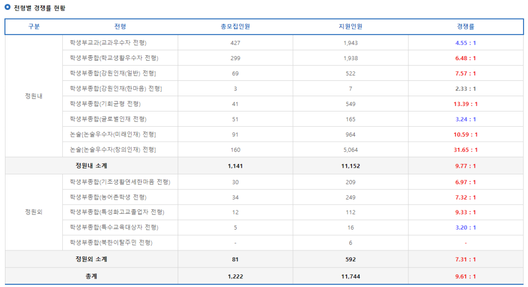Screen dimensions: 528x287
Task: Click the 11,152 subtotal applicants cell
Action: [350, 166]
